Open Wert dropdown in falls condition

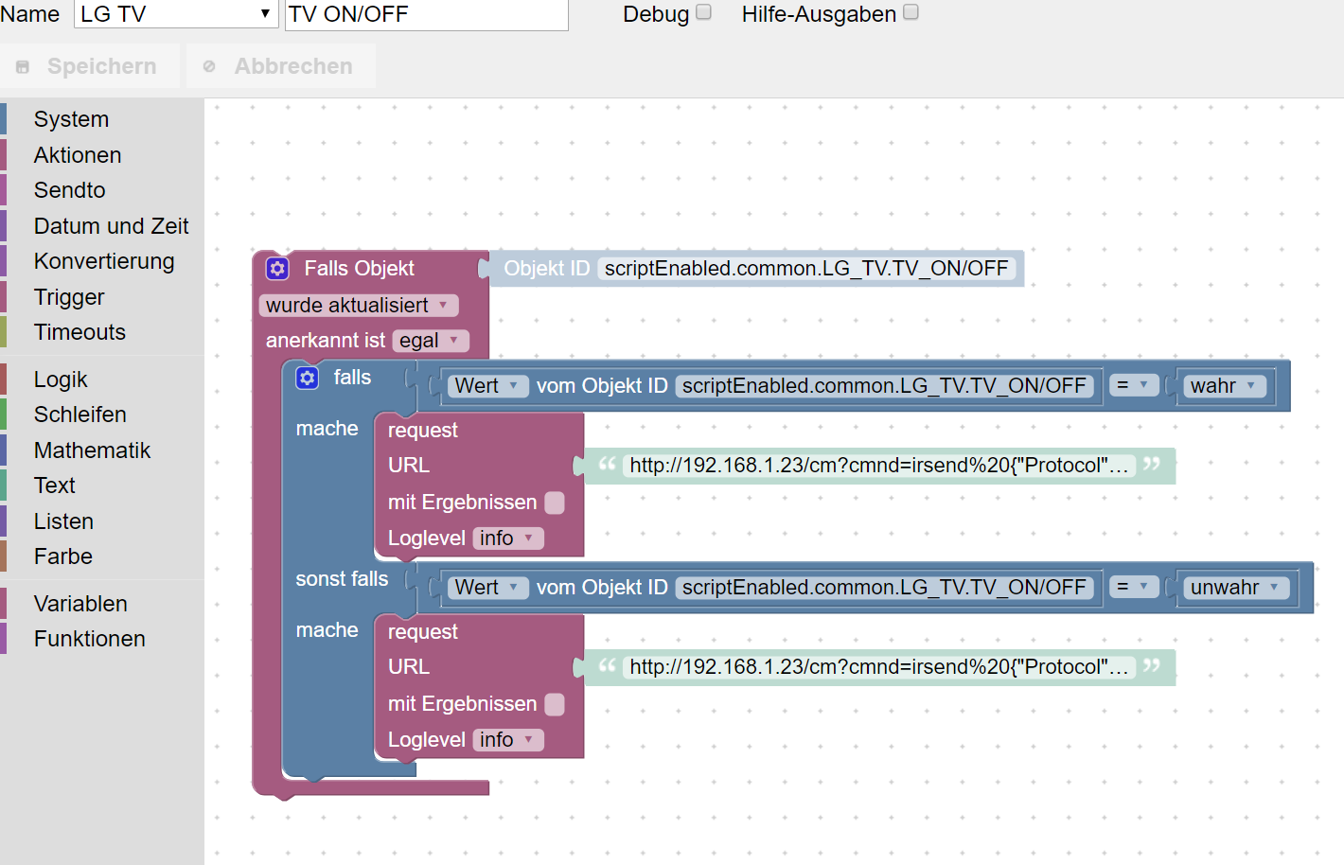(487, 386)
